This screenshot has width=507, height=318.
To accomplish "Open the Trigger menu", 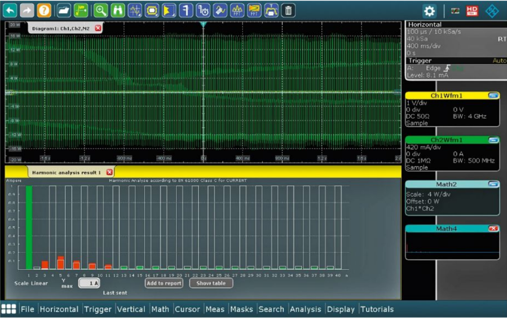I will 98,309.
